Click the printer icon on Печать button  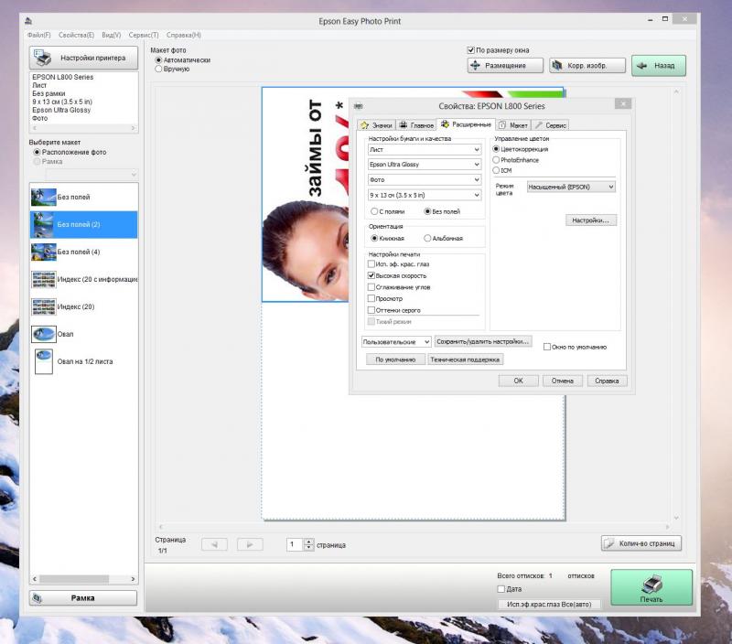click(x=651, y=584)
